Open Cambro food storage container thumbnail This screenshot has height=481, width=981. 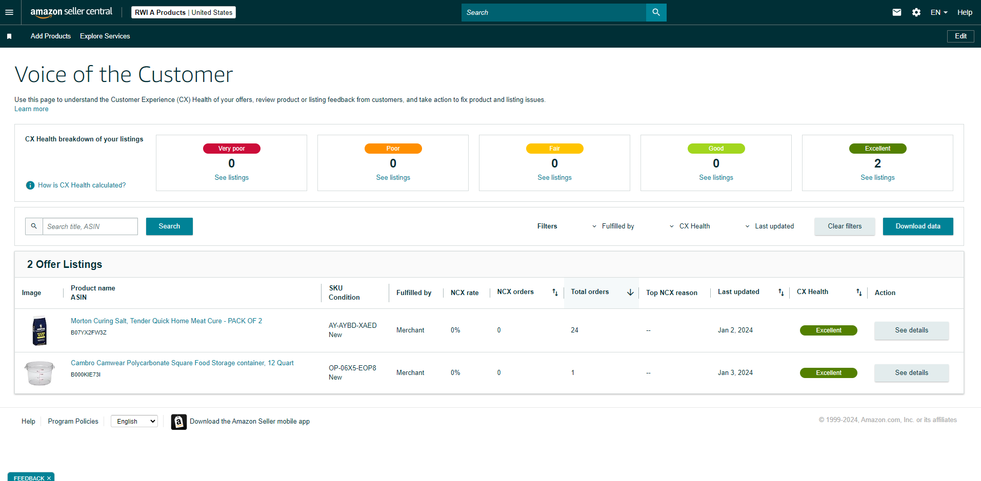(x=39, y=373)
